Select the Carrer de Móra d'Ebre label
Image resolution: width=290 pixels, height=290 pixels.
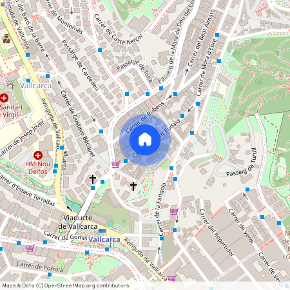(206, 68)
